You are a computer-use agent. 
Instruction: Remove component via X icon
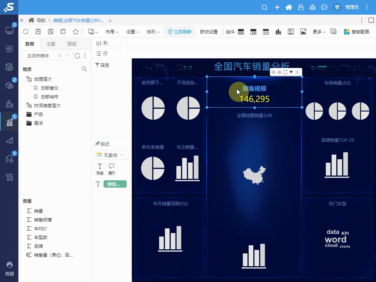tap(297, 72)
